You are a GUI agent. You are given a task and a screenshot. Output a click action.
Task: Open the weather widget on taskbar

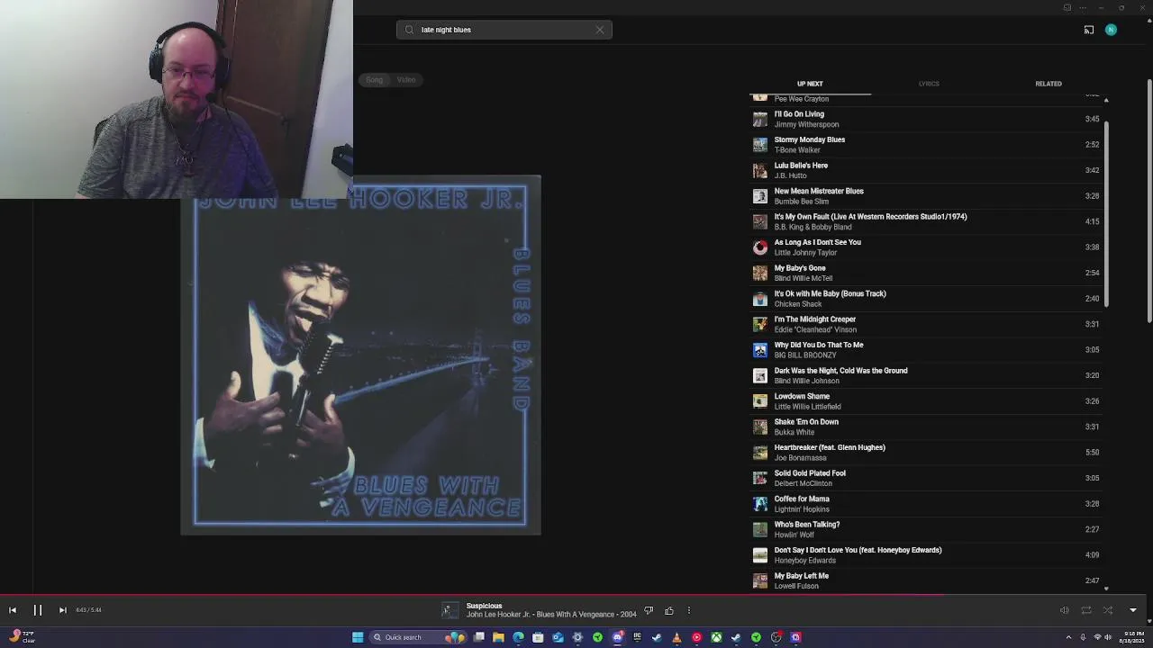click(x=20, y=637)
